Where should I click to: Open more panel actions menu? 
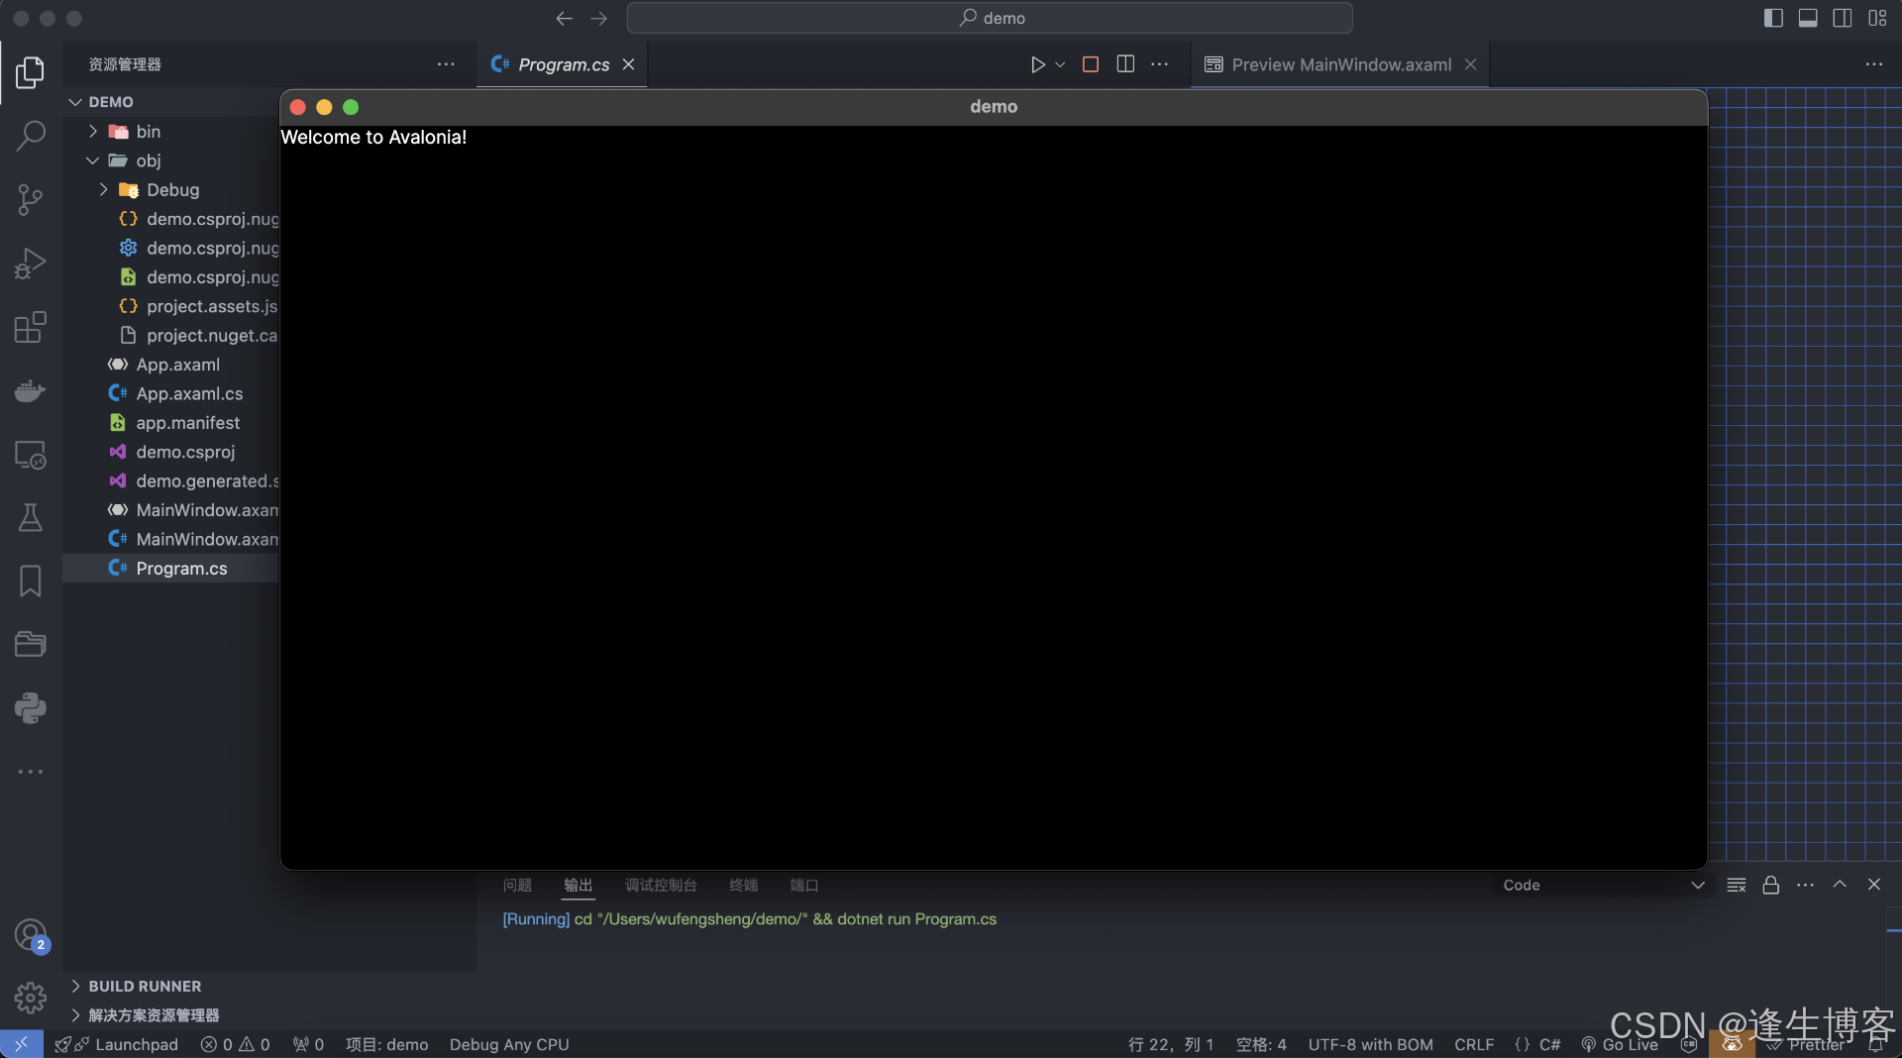click(1806, 886)
